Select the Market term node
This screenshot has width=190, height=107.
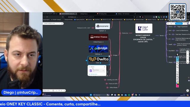click(170, 57)
